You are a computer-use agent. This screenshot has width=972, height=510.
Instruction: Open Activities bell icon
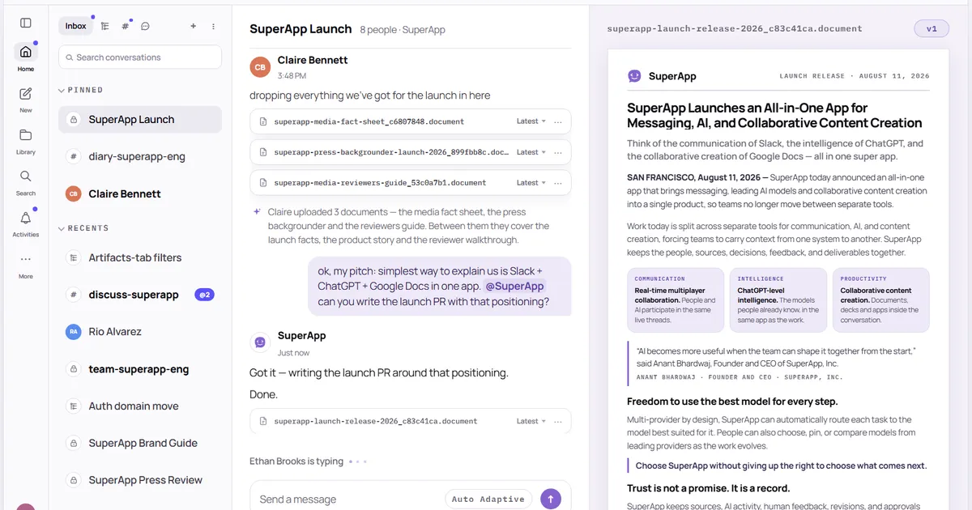(x=26, y=223)
